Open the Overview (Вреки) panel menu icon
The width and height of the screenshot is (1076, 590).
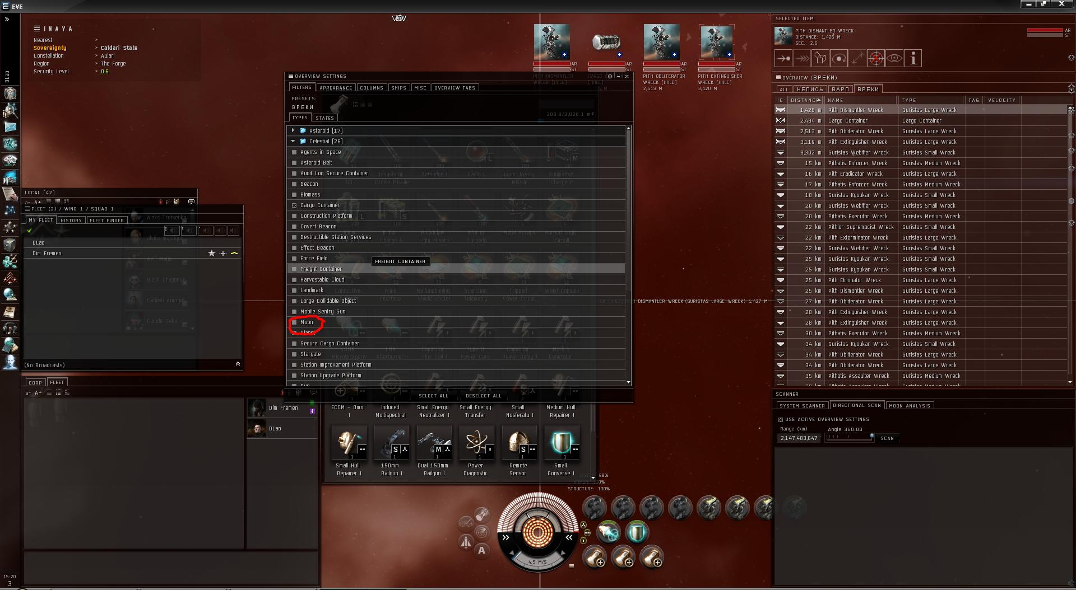point(778,78)
